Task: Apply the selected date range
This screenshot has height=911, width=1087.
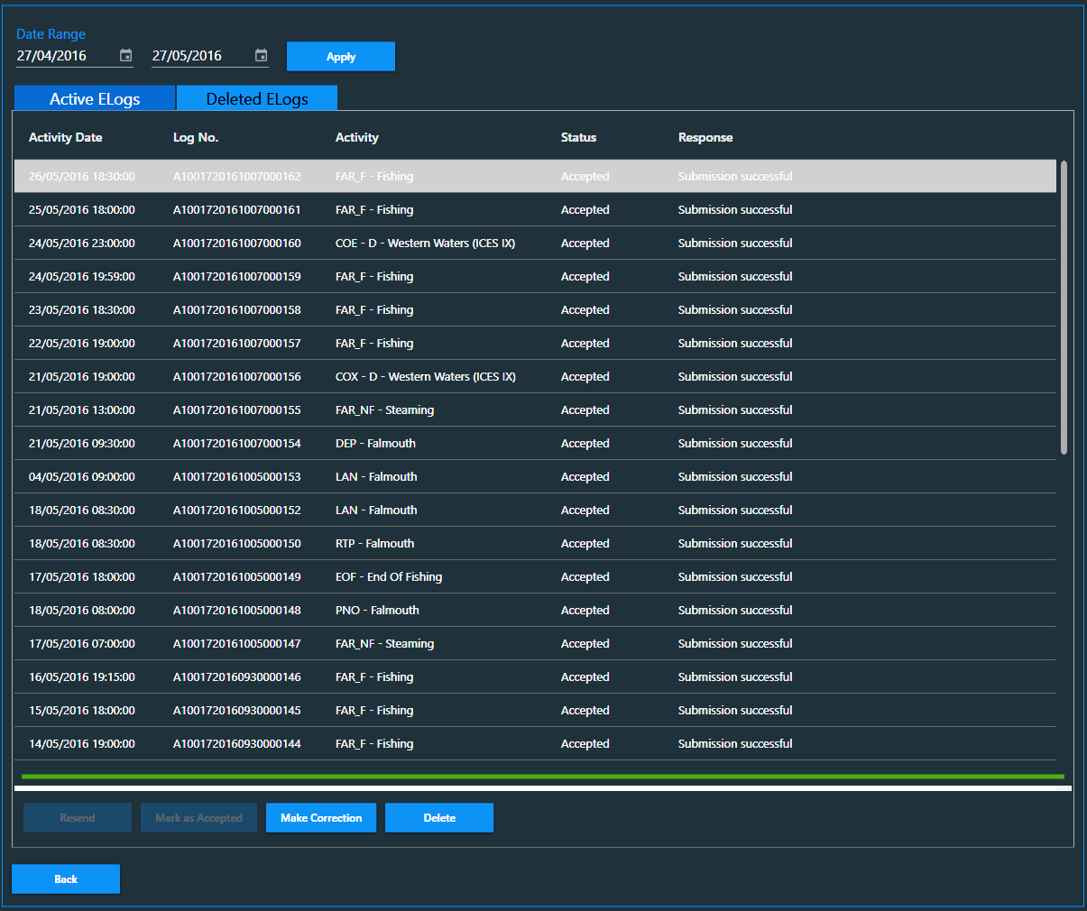Action: 341,57
